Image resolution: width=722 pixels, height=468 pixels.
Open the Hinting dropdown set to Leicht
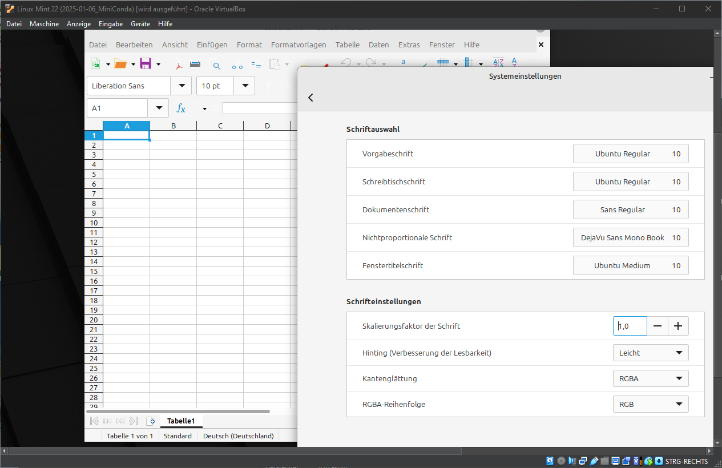tap(651, 353)
